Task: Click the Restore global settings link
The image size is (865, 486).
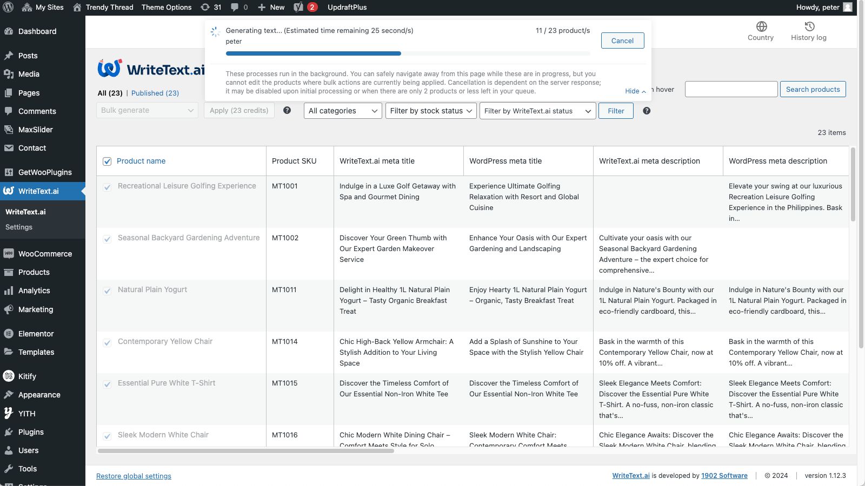Action: pos(134,476)
